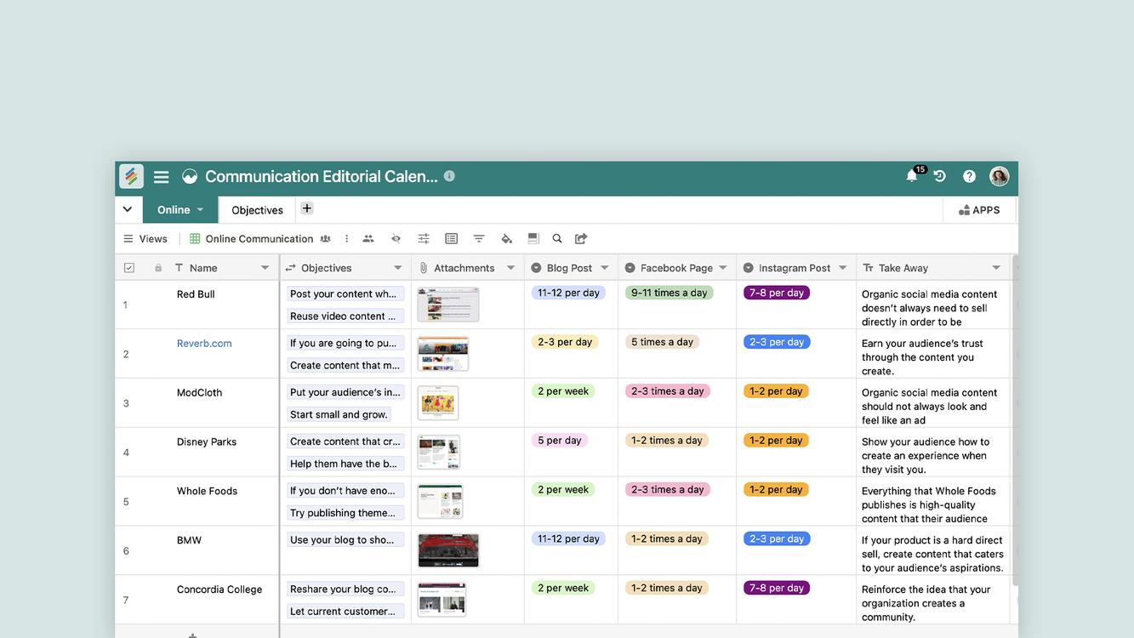
Task: Open the revision history icon
Action: point(940,176)
